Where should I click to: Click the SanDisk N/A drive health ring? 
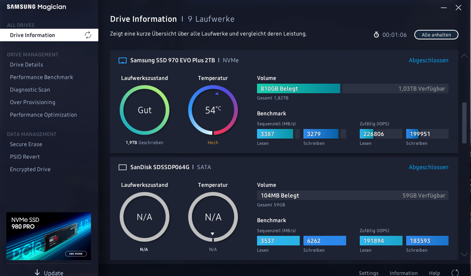[x=145, y=217]
